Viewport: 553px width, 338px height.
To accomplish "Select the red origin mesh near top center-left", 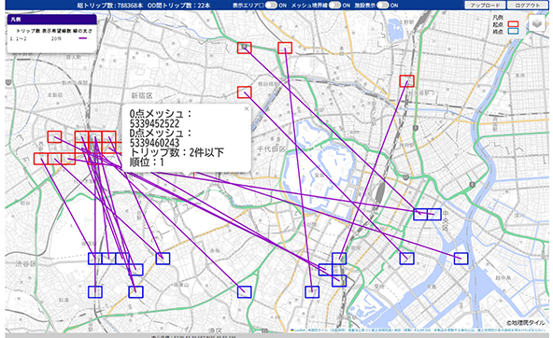I will 245,48.
